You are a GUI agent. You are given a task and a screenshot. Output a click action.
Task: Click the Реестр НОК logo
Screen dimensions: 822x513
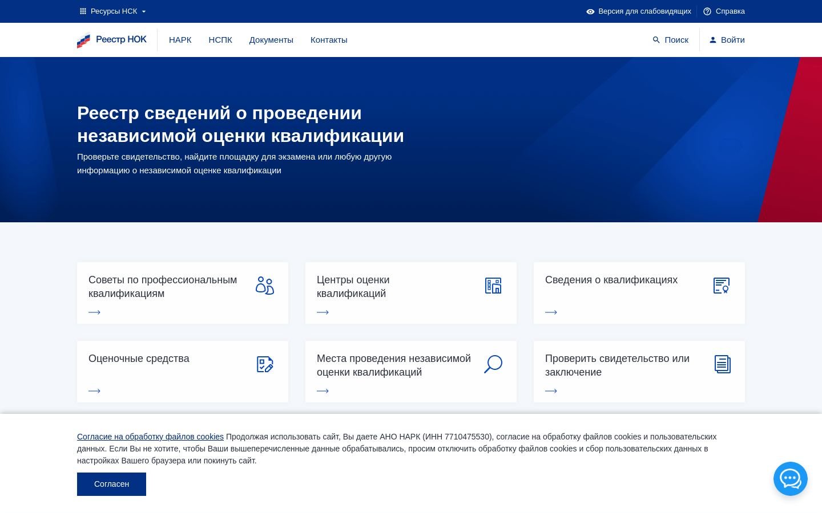pos(112,40)
